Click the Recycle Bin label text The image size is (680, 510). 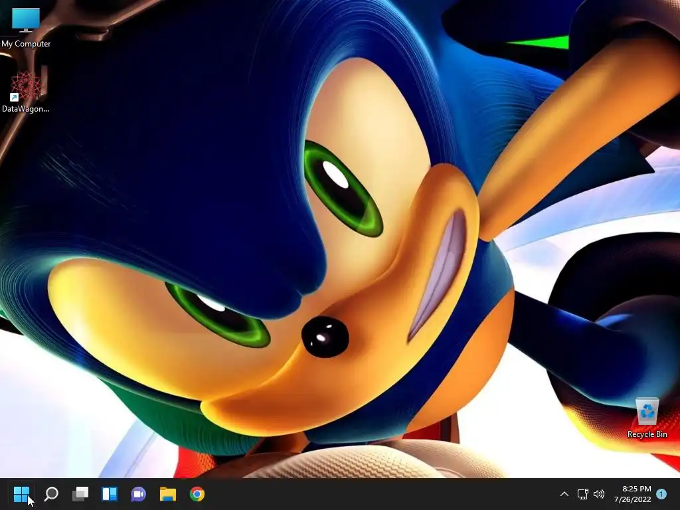click(647, 434)
